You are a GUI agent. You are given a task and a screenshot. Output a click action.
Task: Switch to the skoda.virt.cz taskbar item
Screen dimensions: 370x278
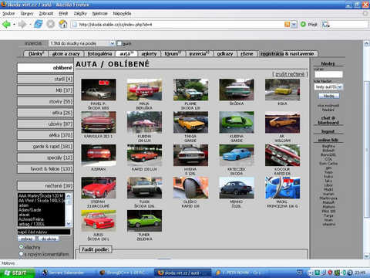[x=182, y=273]
